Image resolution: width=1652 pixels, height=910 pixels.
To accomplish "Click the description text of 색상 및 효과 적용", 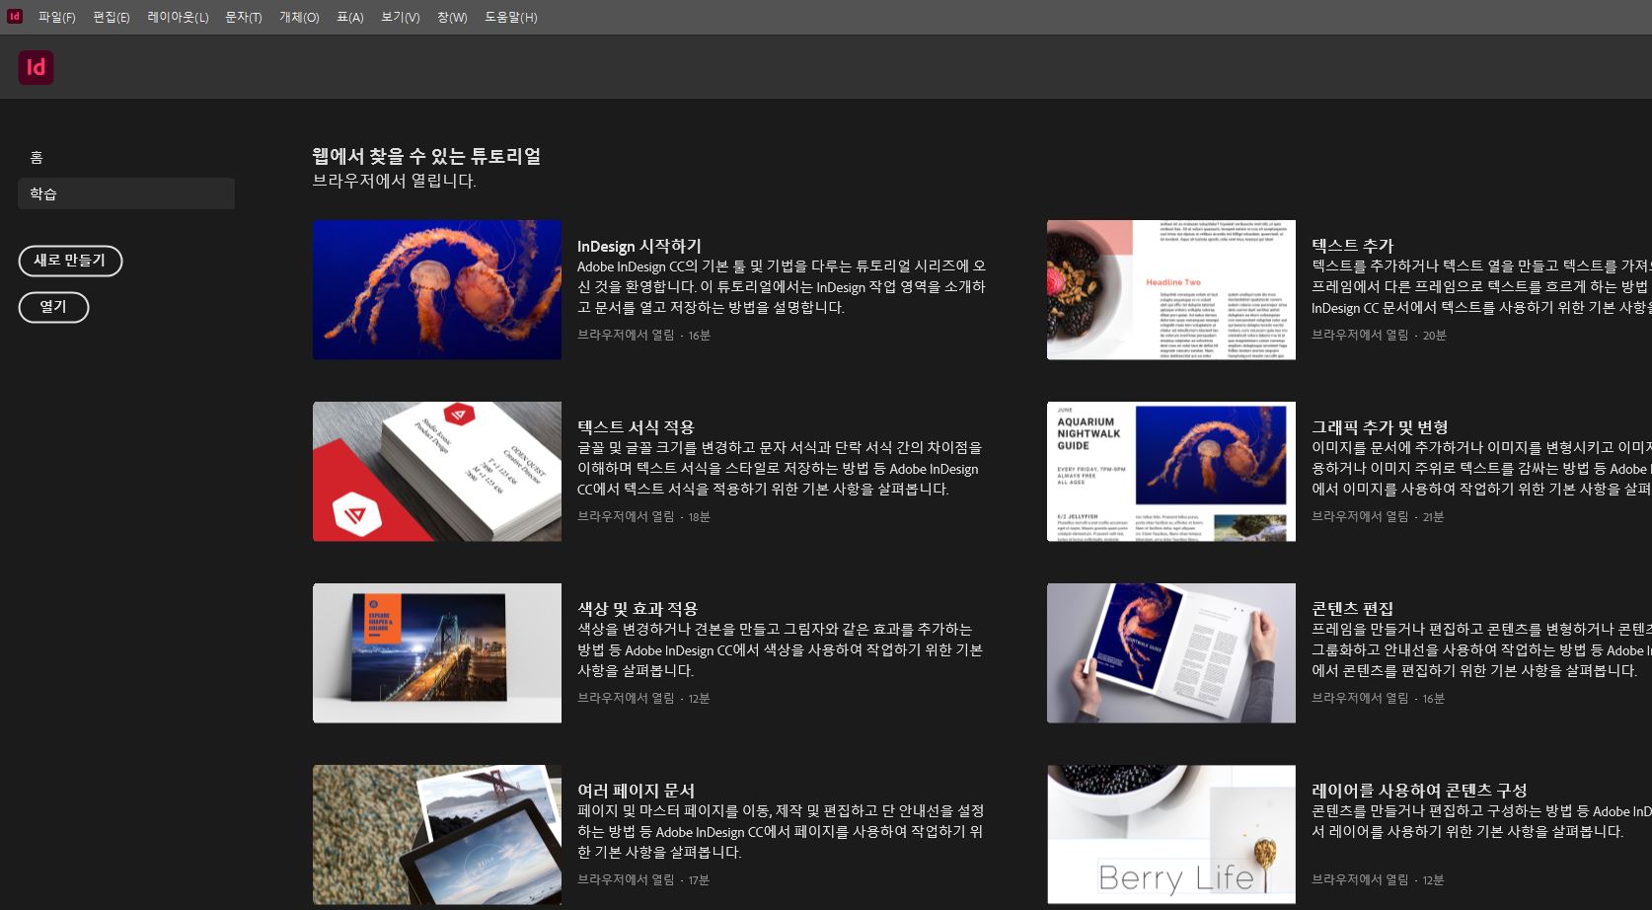I will tap(780, 649).
